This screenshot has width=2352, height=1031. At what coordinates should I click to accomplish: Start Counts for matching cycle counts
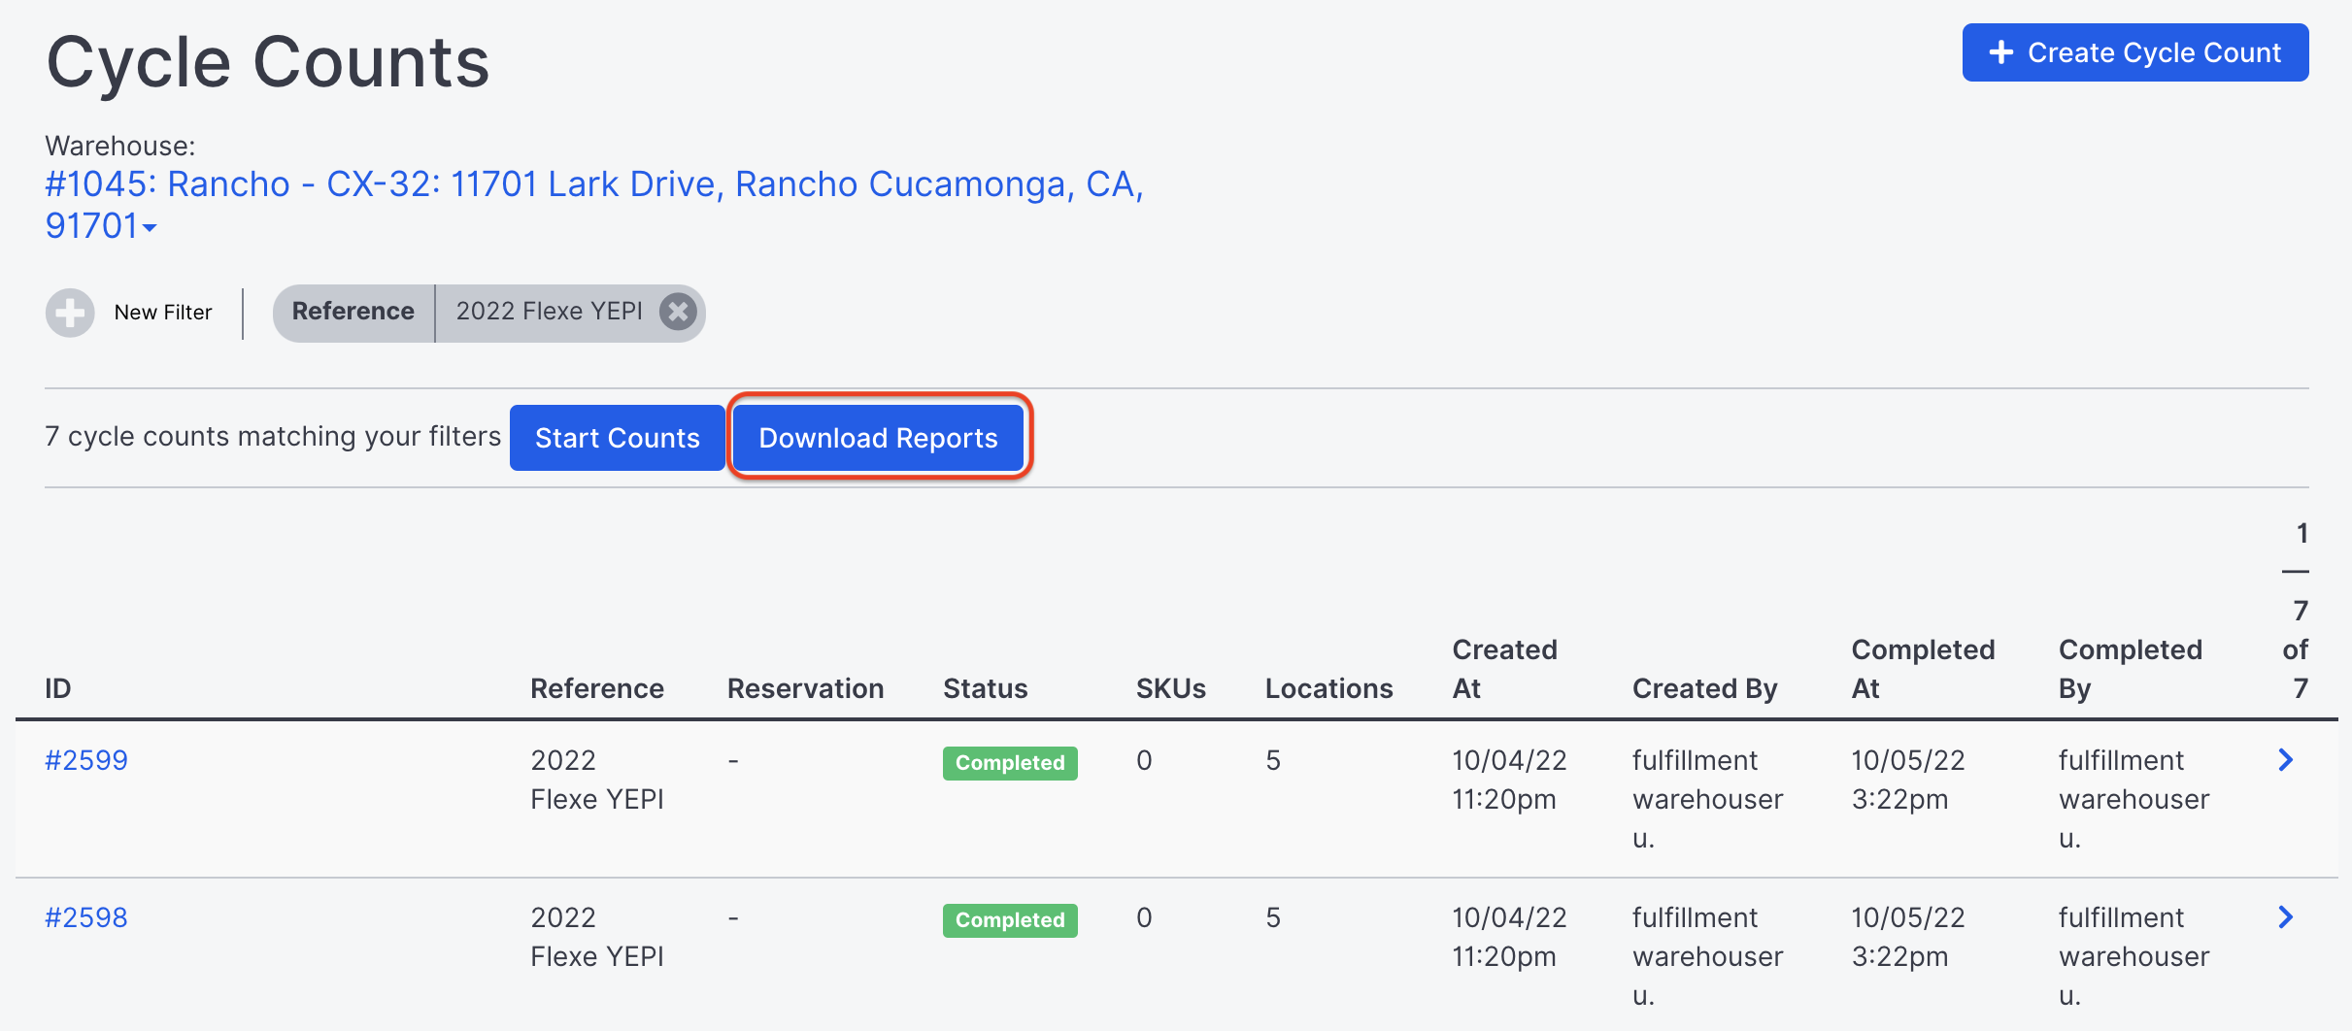click(x=618, y=438)
